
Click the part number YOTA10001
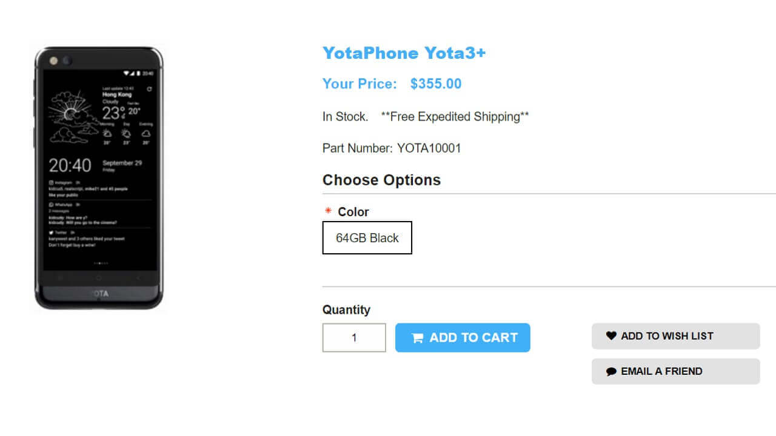coord(429,148)
